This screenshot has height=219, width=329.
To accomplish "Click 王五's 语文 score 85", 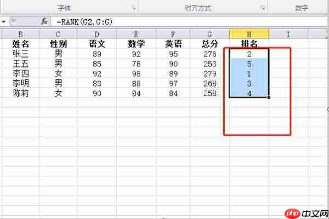I will pos(97,64).
